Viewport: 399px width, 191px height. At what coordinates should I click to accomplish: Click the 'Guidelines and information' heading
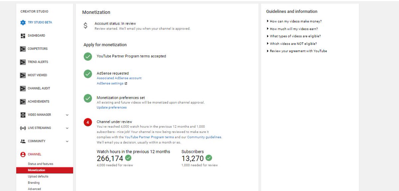tap(292, 12)
